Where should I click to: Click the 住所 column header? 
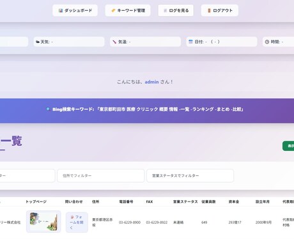pos(95,201)
